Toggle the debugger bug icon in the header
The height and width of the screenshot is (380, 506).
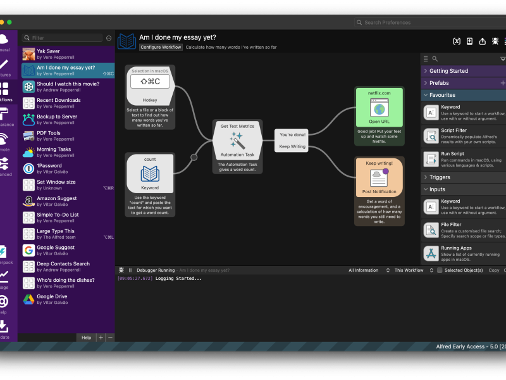click(x=495, y=41)
